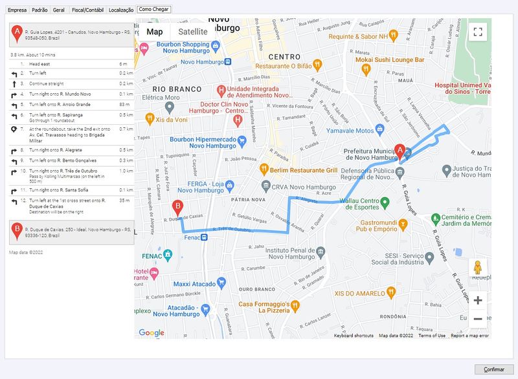Screen dimensions: 518x379
Task: Click Instituto Penal de Novo Hamburgo pin
Action: 320,253
